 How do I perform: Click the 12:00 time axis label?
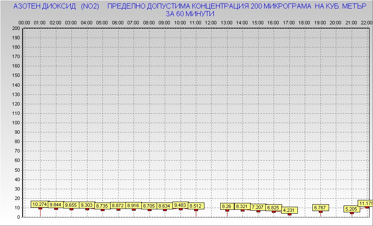(210, 22)
